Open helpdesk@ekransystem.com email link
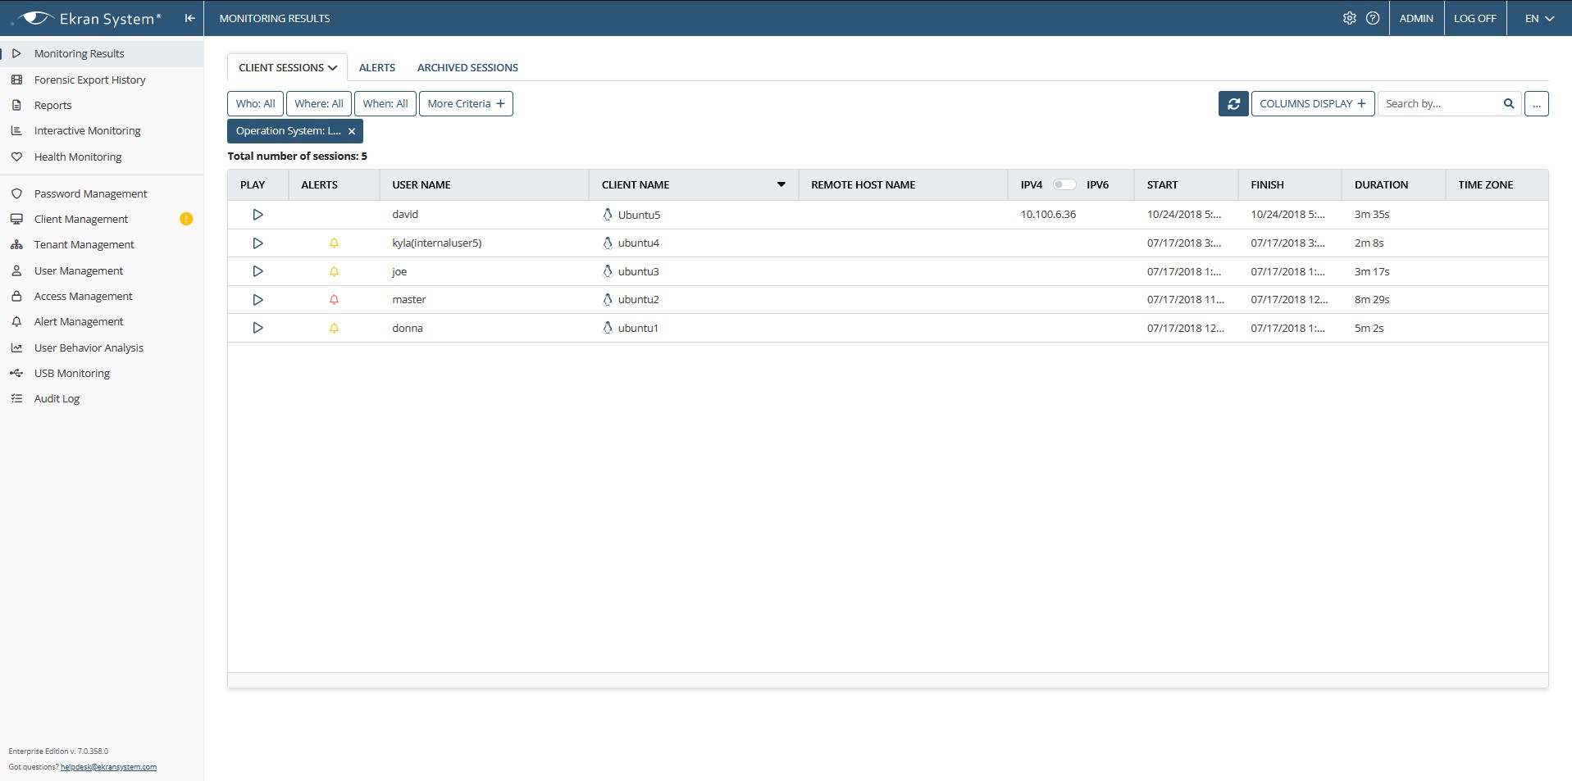This screenshot has width=1572, height=781. coord(108,767)
